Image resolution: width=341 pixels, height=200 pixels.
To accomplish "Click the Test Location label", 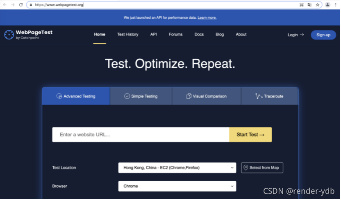I will point(64,168).
